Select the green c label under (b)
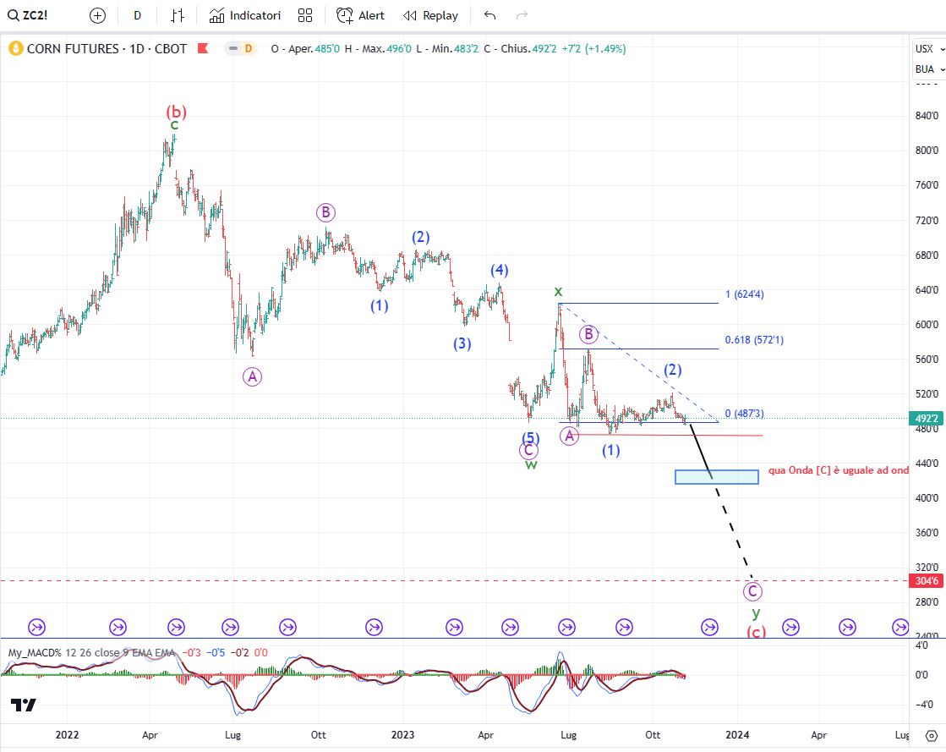 tap(174, 125)
